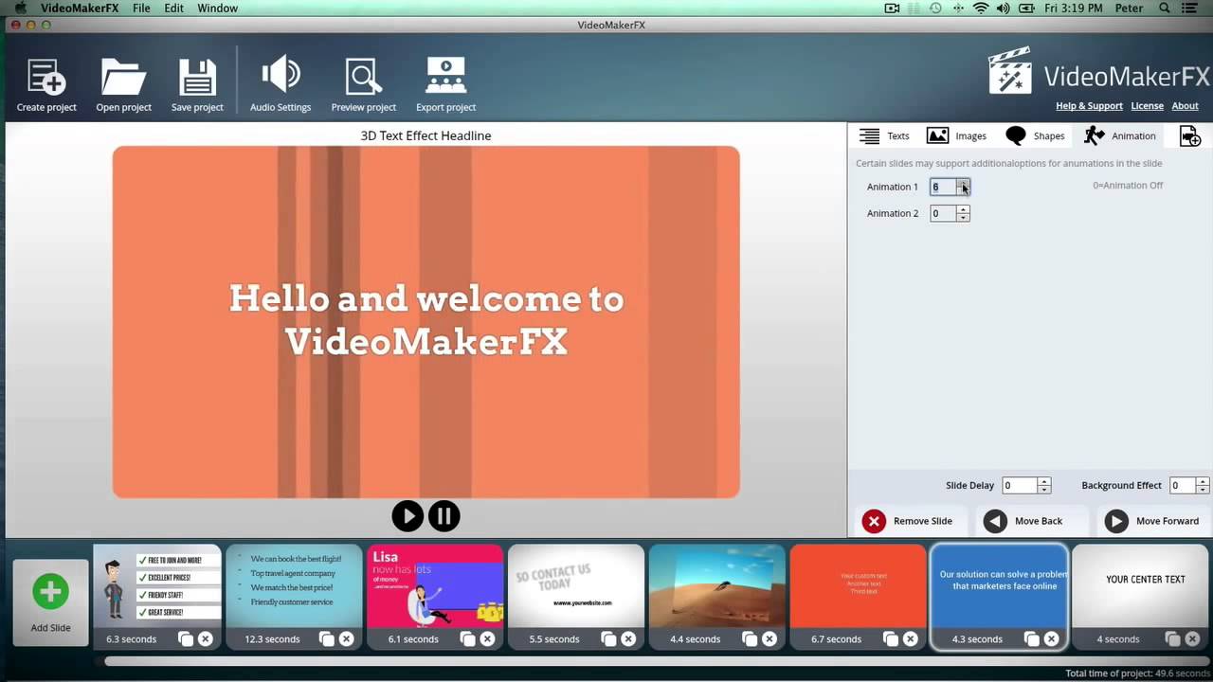The width and height of the screenshot is (1213, 682).
Task: Click the Slide Delay stepper arrows
Action: coord(1043,485)
